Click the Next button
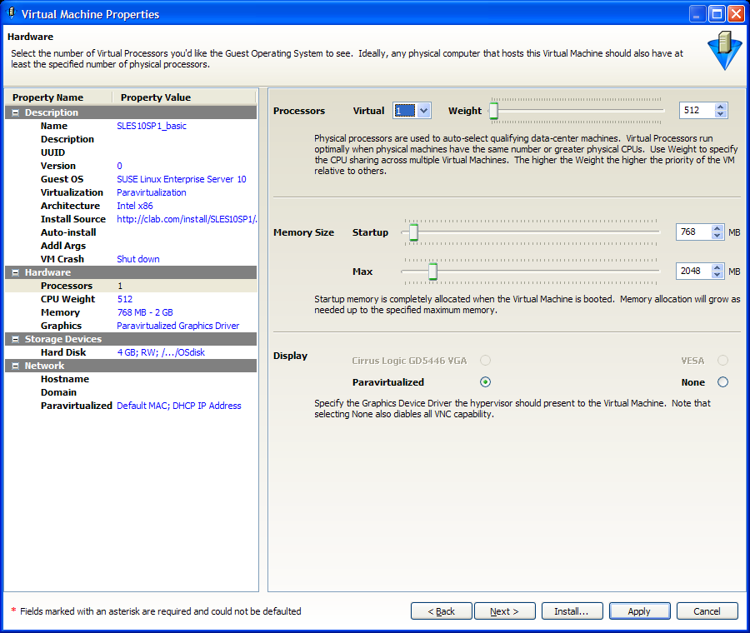Screen dimensions: 750x633 tap(504, 611)
